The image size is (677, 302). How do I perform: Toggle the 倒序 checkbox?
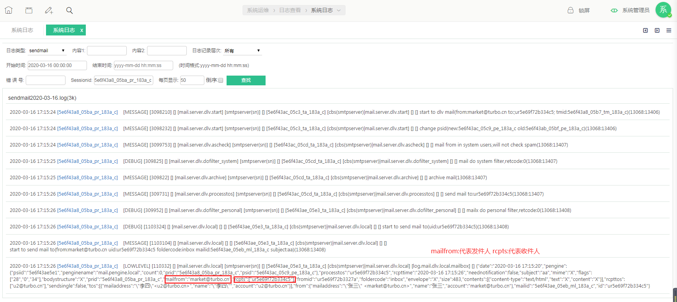click(221, 80)
